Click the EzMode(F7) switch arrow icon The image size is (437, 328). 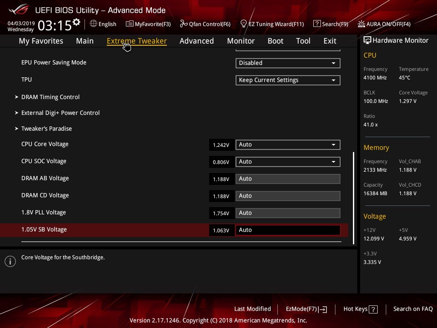coord(323,309)
